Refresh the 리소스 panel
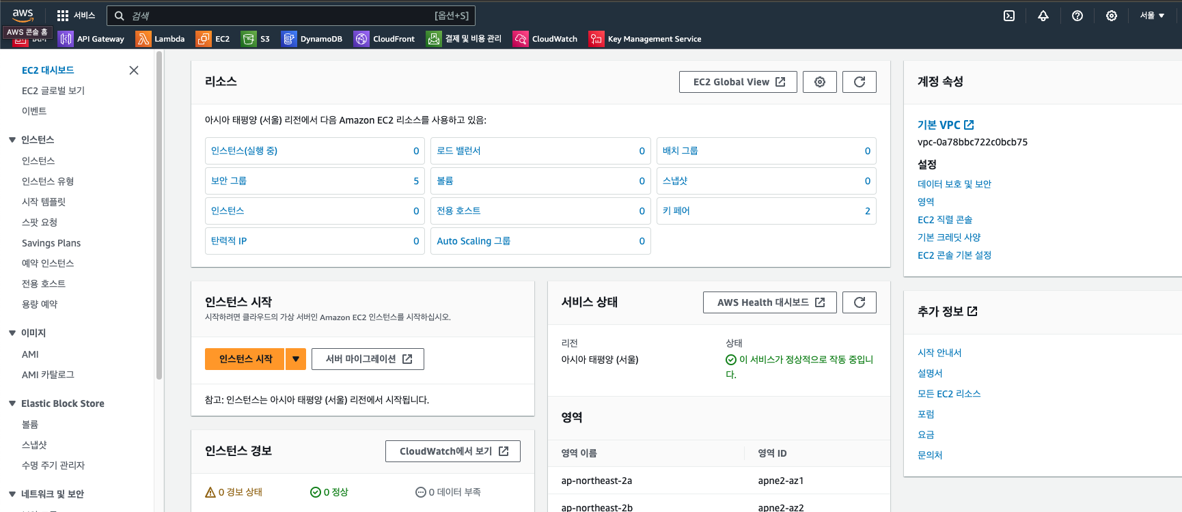The height and width of the screenshot is (512, 1182). [860, 82]
